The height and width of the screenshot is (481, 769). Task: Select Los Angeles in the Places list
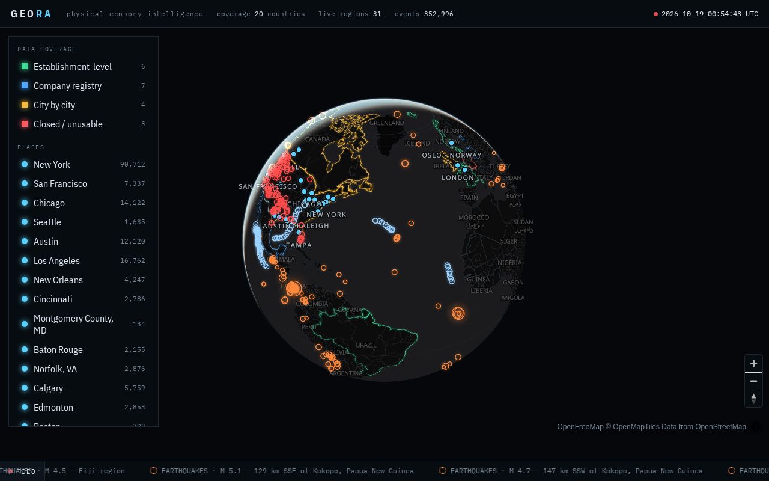(84, 260)
